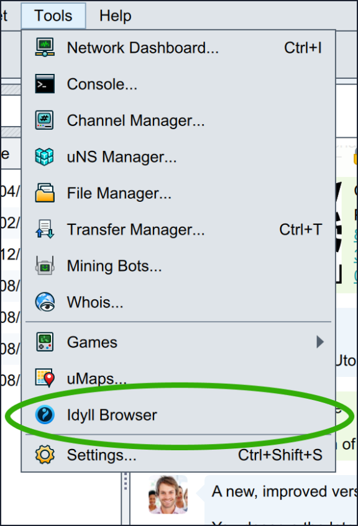Click the Channel Manager screen icon

(x=45, y=120)
